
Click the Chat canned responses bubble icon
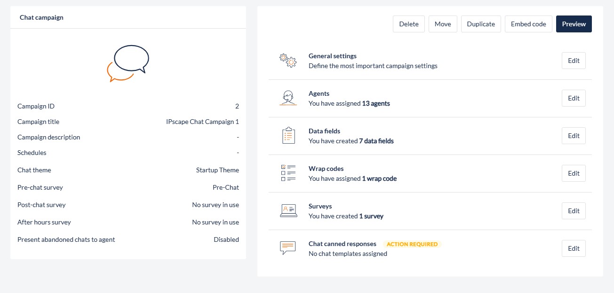(x=288, y=248)
